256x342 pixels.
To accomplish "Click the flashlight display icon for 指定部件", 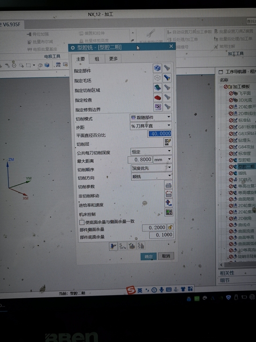I will pos(167,68).
